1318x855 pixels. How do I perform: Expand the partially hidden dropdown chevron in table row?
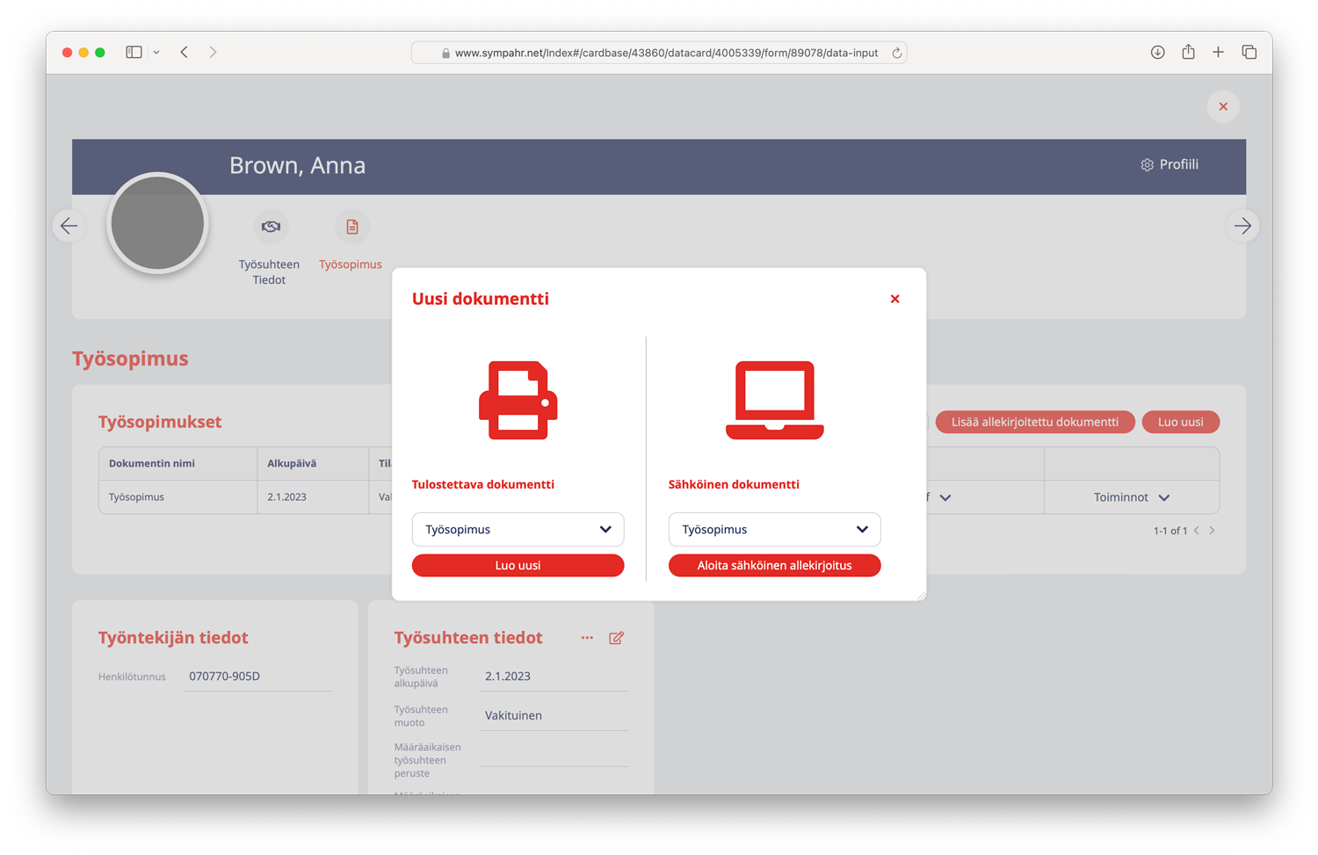(x=945, y=497)
